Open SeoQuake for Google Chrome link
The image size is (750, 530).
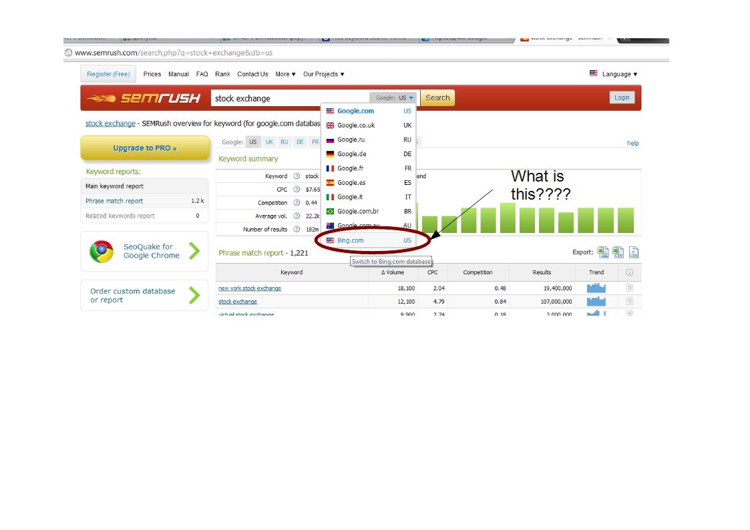tap(151, 251)
